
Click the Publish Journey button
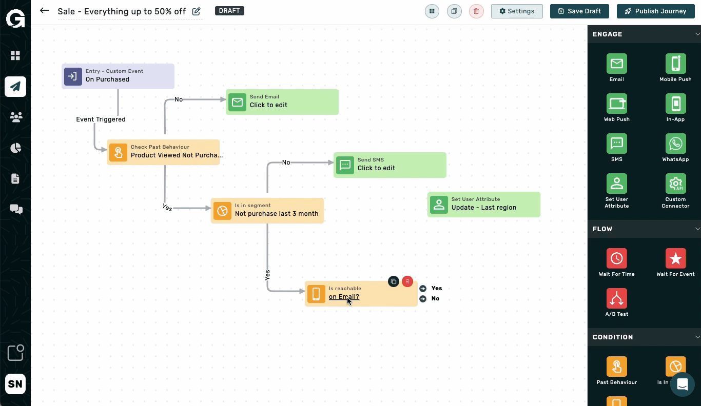coord(655,11)
